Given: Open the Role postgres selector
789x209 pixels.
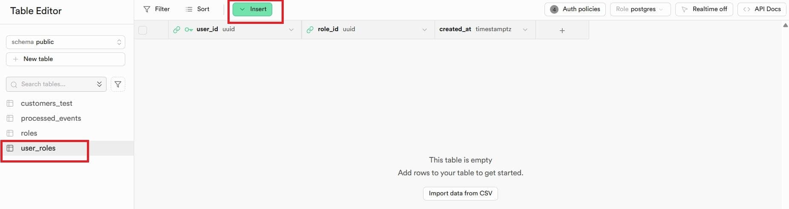Looking at the screenshot, I should point(640,9).
